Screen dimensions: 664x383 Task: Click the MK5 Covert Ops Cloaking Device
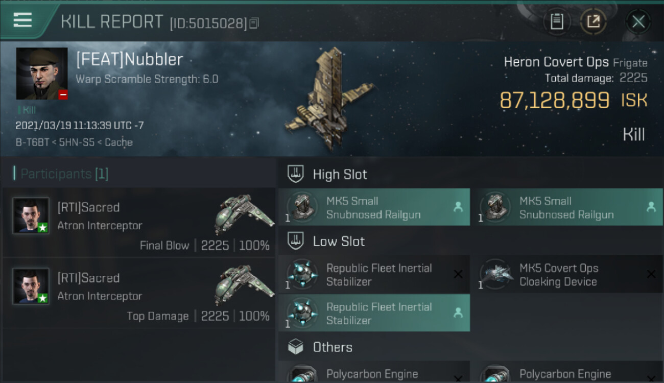click(567, 275)
